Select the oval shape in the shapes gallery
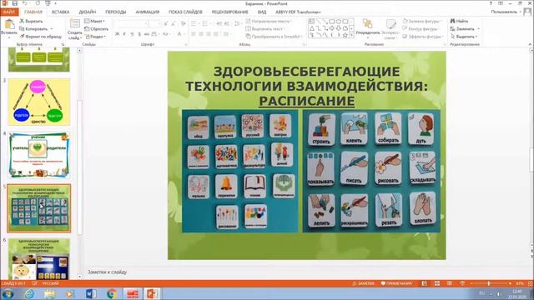Image resolution: width=534 pixels, height=300 pixels. point(339,22)
